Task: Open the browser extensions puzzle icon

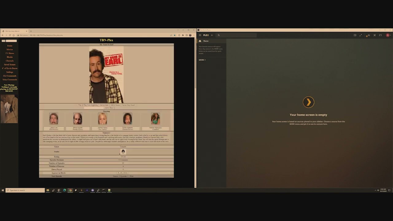Action: click(183, 35)
